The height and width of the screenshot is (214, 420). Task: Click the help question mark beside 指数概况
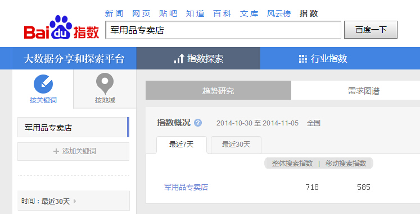click(x=198, y=123)
